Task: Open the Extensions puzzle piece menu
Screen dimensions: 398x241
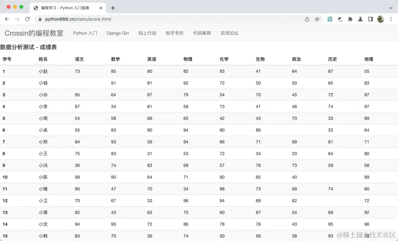Action: tap(350, 19)
